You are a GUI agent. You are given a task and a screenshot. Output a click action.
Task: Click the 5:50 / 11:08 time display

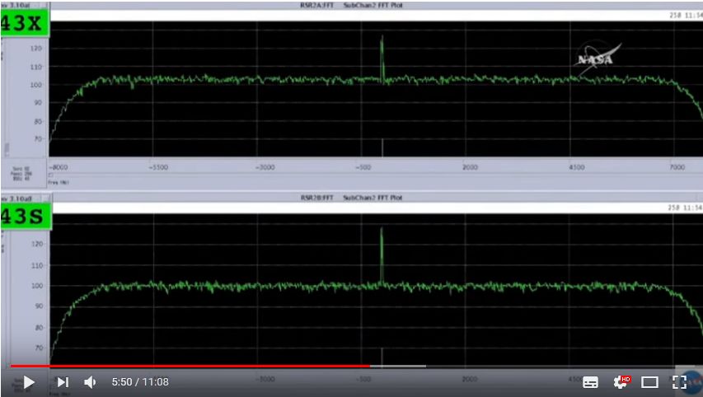[x=140, y=382]
